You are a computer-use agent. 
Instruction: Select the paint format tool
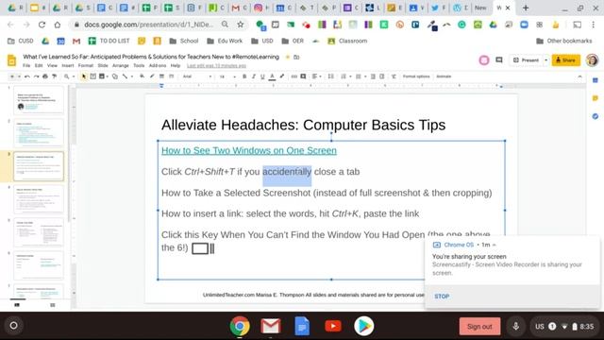pos(55,76)
